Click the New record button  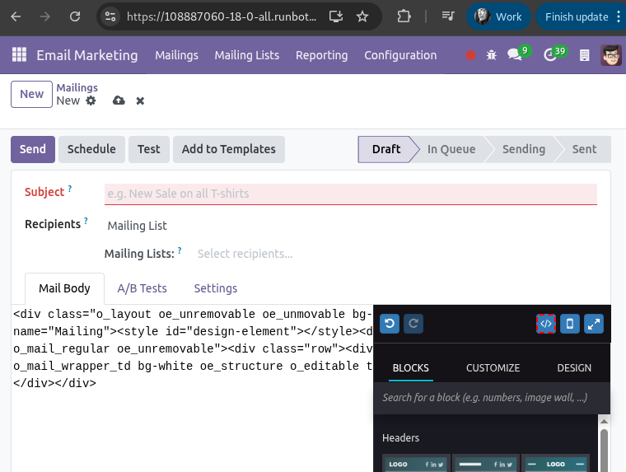pos(31,94)
